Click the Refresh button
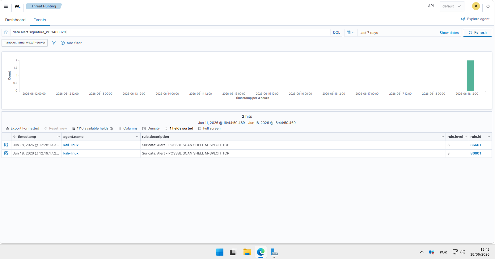This screenshot has width=495, height=259. (x=477, y=32)
